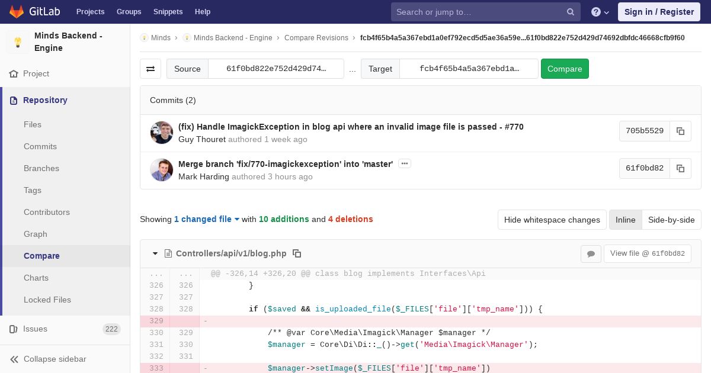Go to Snippets
Image resolution: width=711 pixels, height=373 pixels.
168,12
